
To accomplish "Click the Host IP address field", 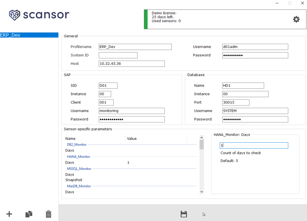I will pyautogui.click(x=132, y=64).
